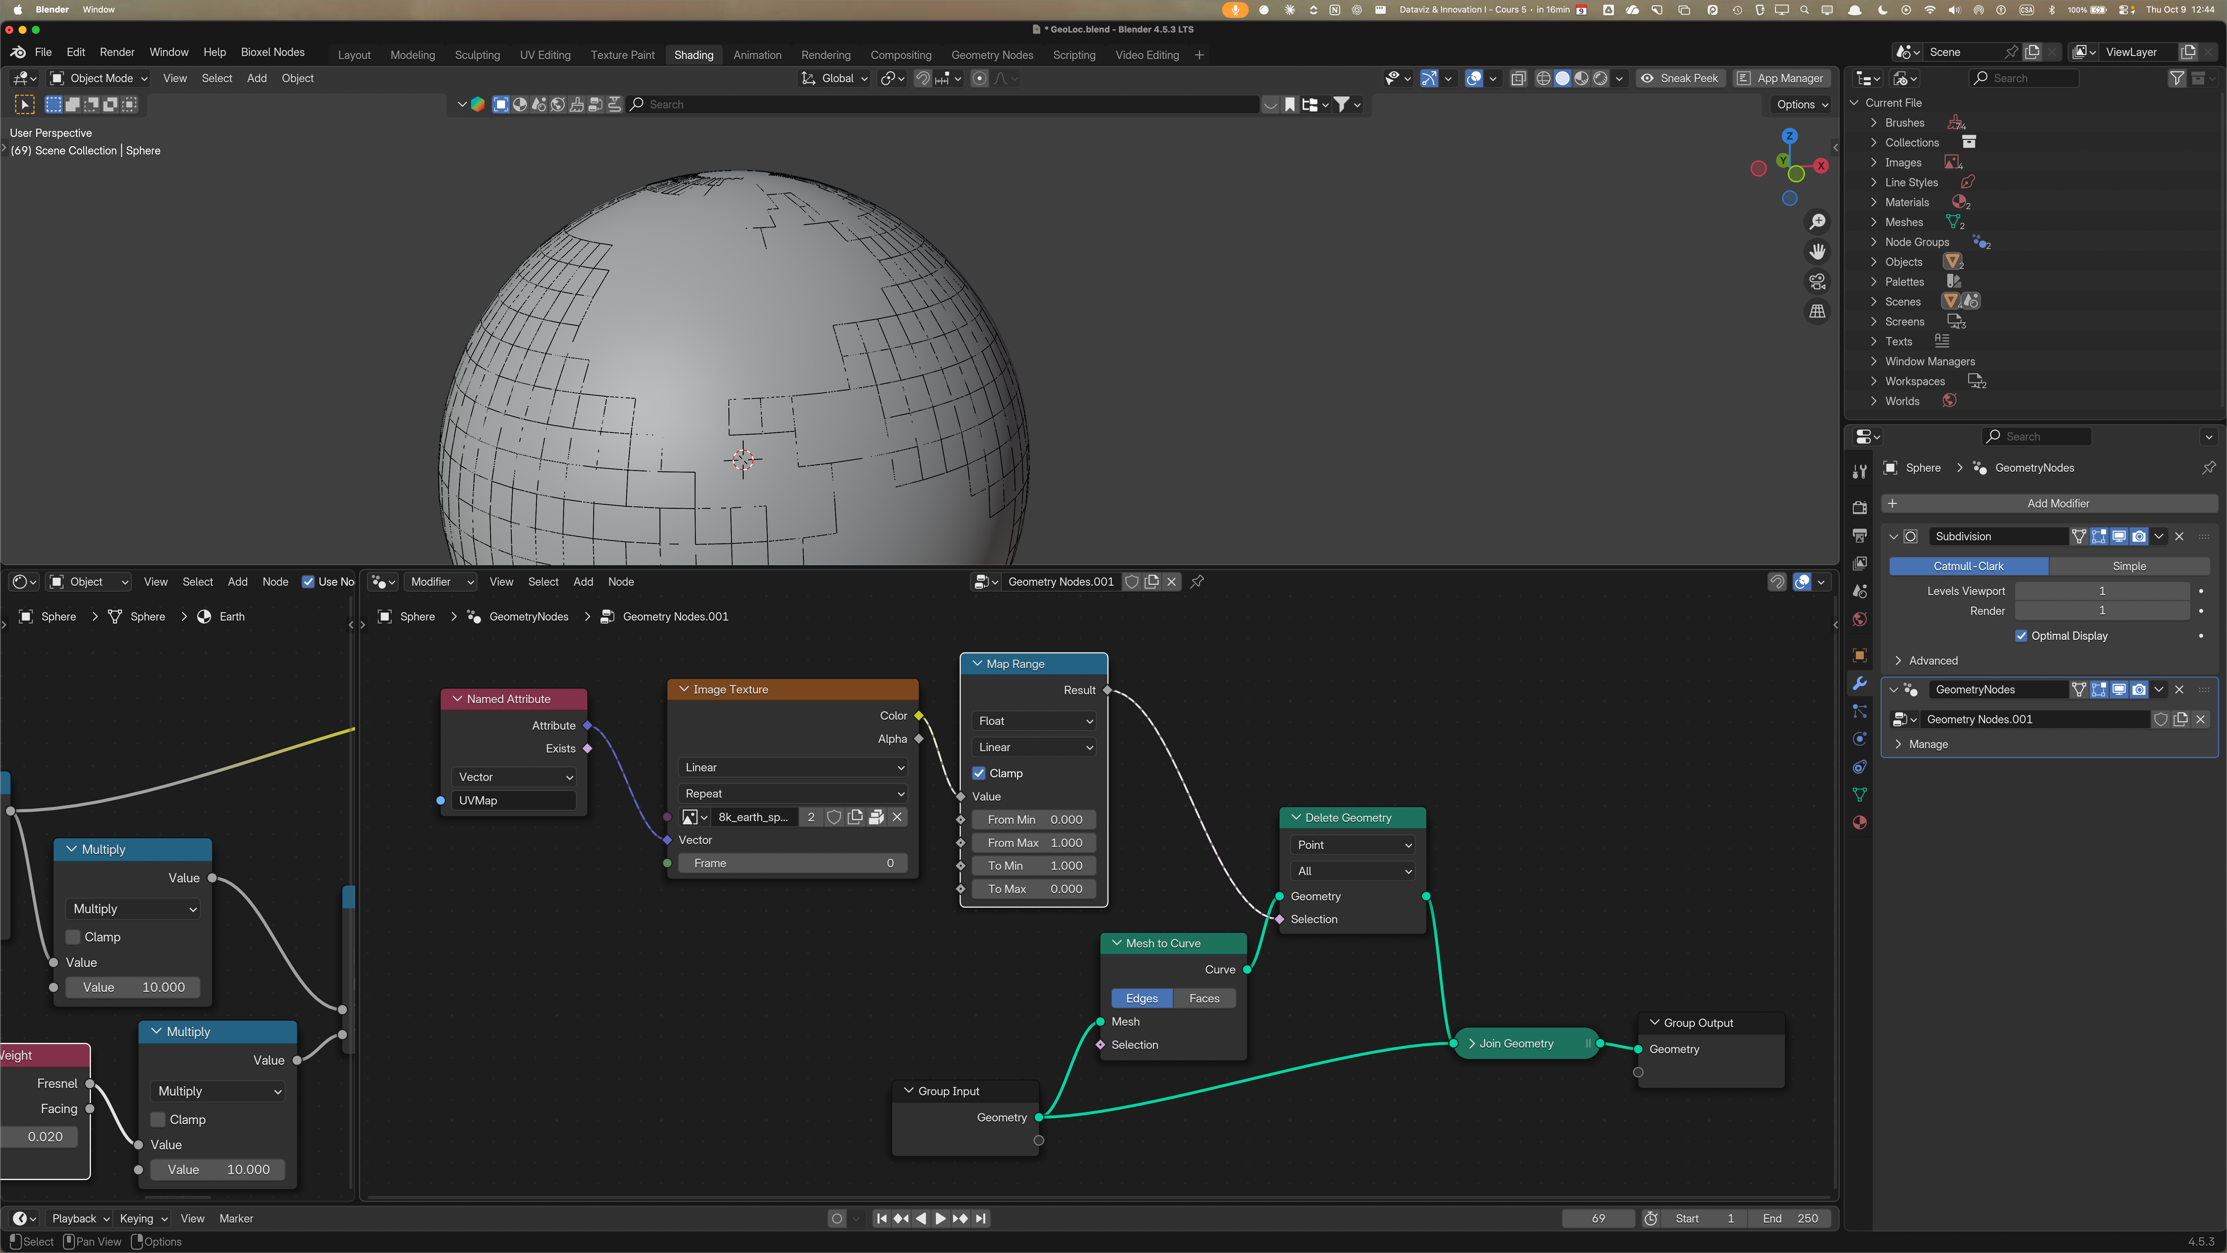Open the Object Data mesh tab icon
This screenshot has height=1253, width=2227.
pyautogui.click(x=1859, y=795)
